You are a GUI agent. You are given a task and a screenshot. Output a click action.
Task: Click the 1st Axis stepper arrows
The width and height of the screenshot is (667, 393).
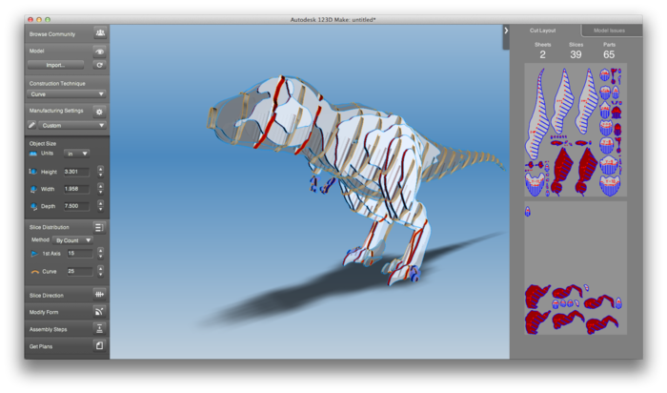click(x=101, y=254)
